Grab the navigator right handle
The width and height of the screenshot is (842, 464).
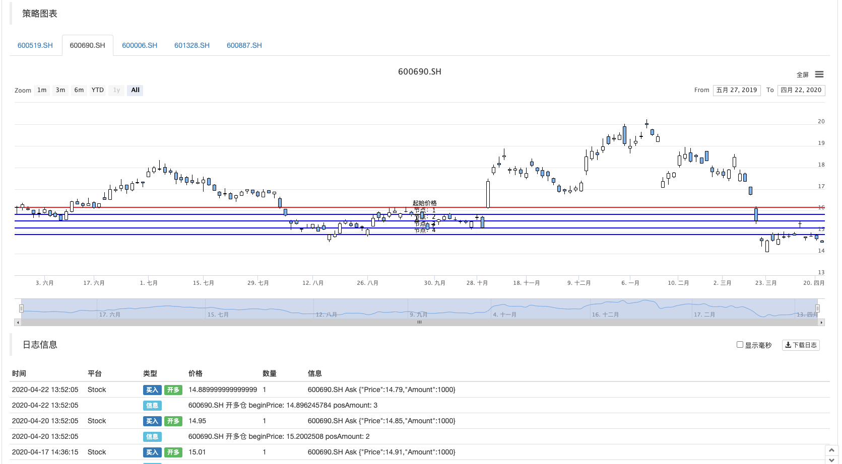817,308
